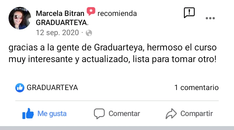Click the blue like reaction icon

[x=20, y=87]
